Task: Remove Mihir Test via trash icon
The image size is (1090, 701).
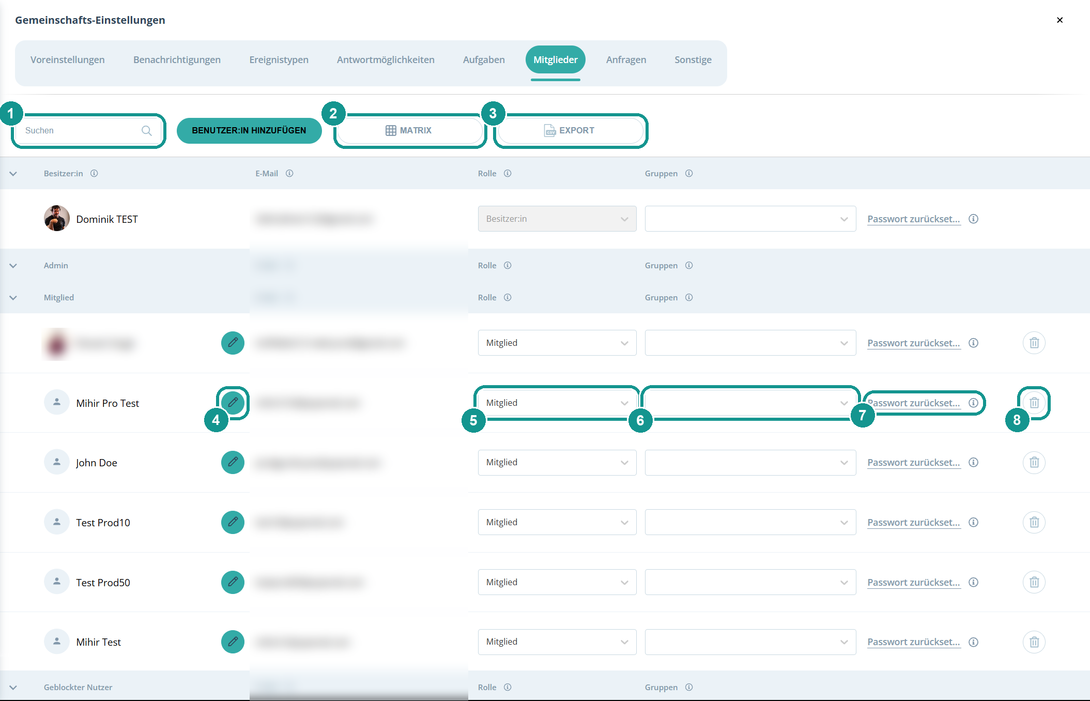Action: tap(1034, 642)
